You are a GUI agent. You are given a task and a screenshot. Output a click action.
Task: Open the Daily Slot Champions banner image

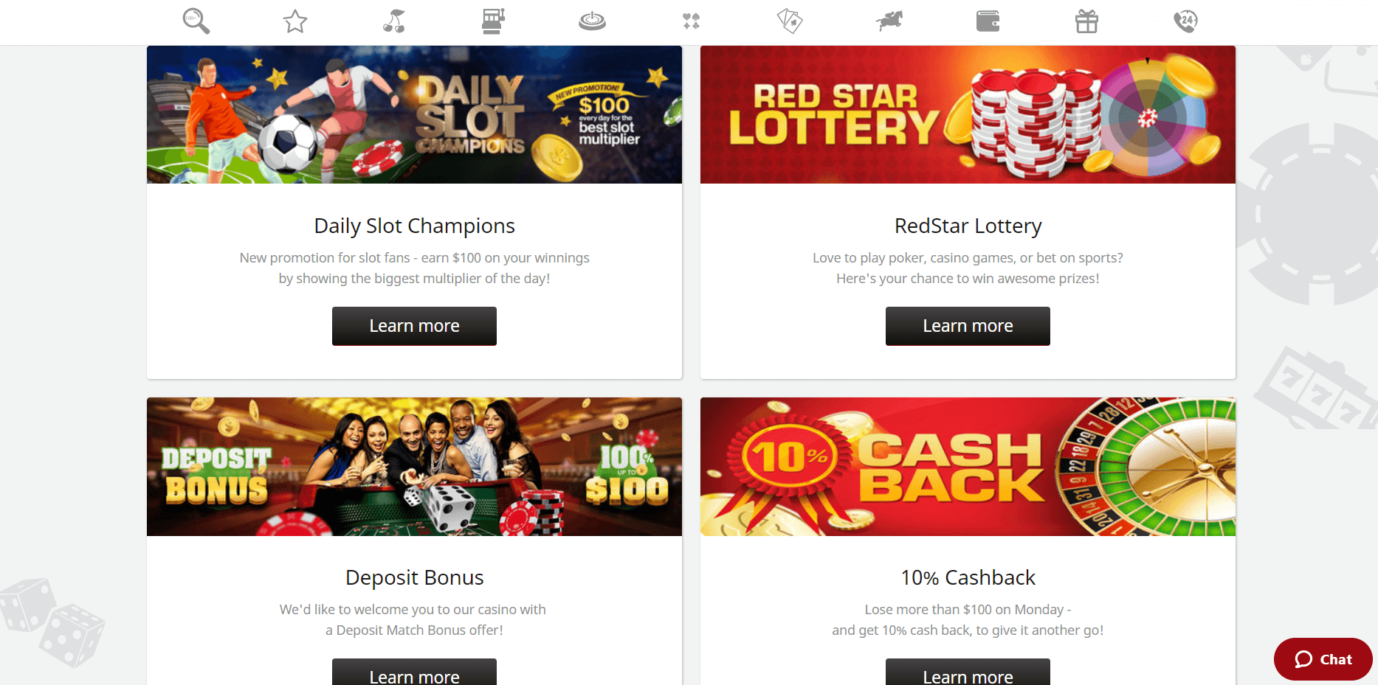(414, 114)
